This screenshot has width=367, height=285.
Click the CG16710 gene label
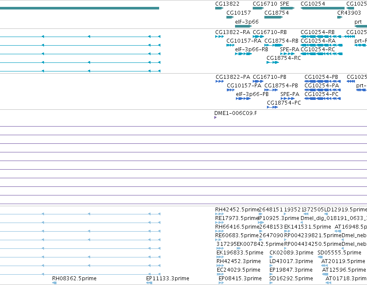(265, 4)
